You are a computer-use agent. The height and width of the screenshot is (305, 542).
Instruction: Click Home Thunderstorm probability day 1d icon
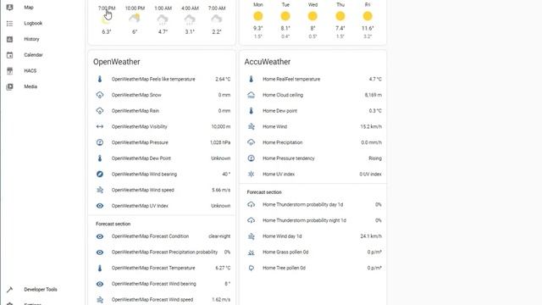(x=252, y=205)
